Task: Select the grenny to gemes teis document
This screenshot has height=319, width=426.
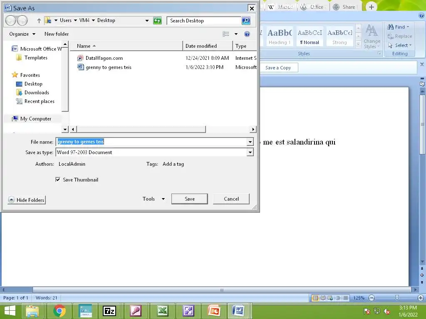Action: tap(109, 67)
